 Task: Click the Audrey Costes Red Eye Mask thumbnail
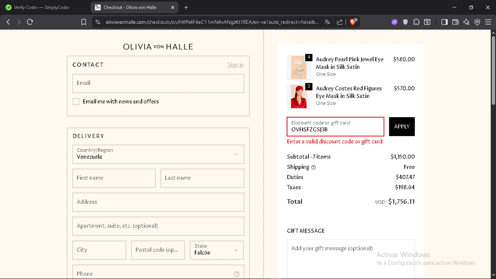pos(299,96)
